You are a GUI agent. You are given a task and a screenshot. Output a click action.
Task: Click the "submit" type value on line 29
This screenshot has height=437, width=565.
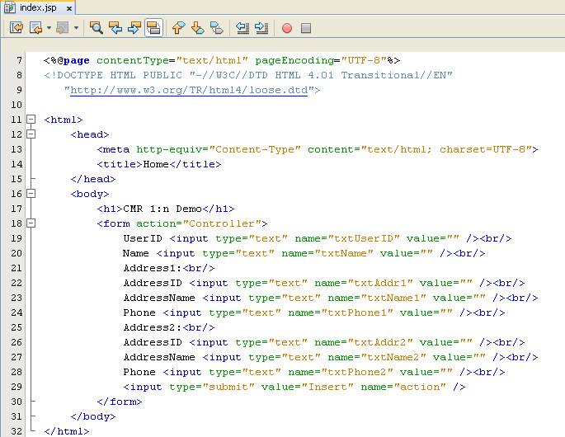point(228,387)
